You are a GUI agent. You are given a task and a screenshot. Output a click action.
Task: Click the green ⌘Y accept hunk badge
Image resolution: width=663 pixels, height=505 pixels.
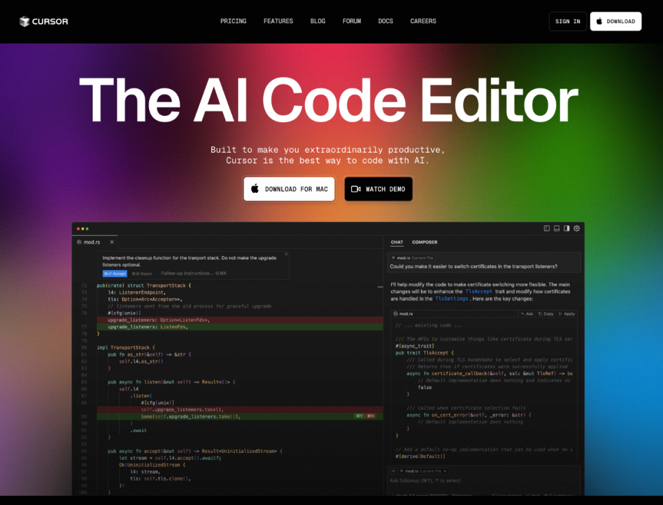click(x=359, y=416)
